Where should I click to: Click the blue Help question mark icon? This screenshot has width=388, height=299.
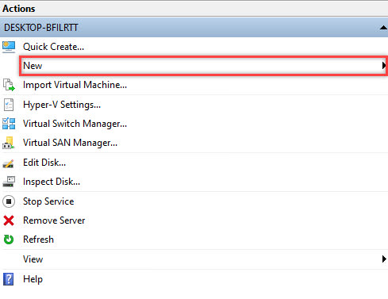coord(9,279)
